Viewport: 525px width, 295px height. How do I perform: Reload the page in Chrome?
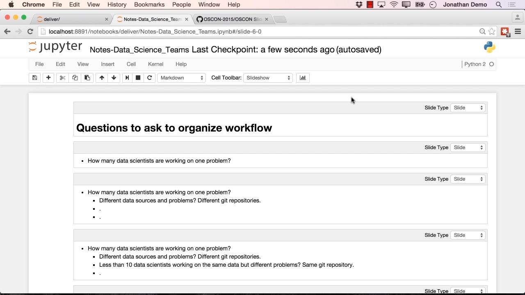30,32
